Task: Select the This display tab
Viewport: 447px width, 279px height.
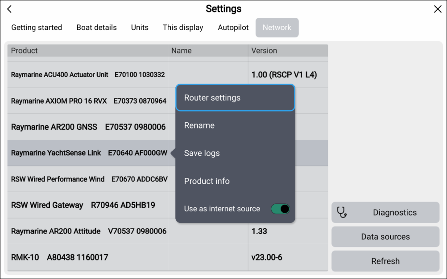Action: tap(183, 28)
